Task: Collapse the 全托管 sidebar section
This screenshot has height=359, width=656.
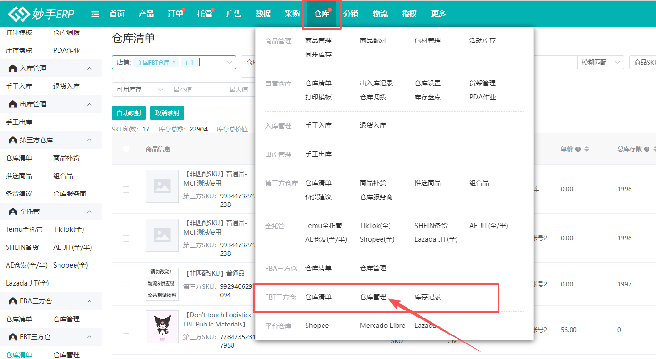Action: click(89, 212)
